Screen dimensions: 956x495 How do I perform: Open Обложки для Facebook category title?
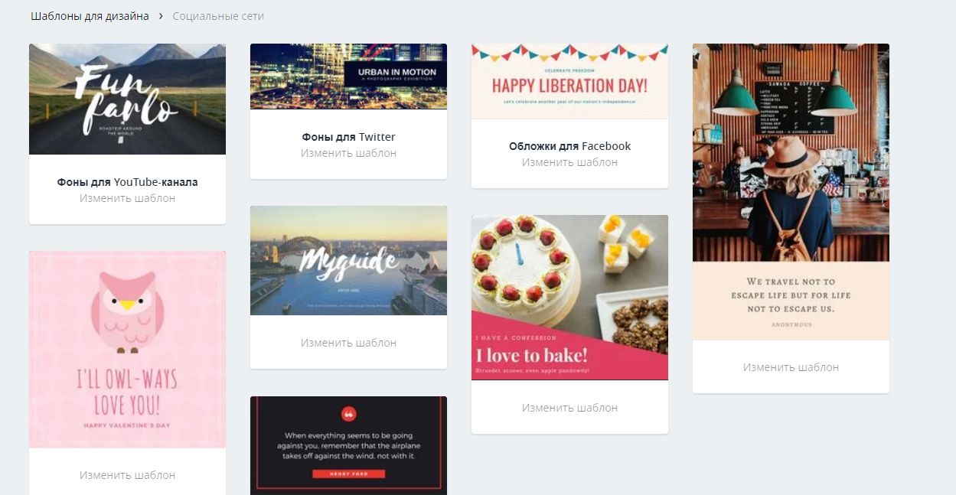coord(569,146)
